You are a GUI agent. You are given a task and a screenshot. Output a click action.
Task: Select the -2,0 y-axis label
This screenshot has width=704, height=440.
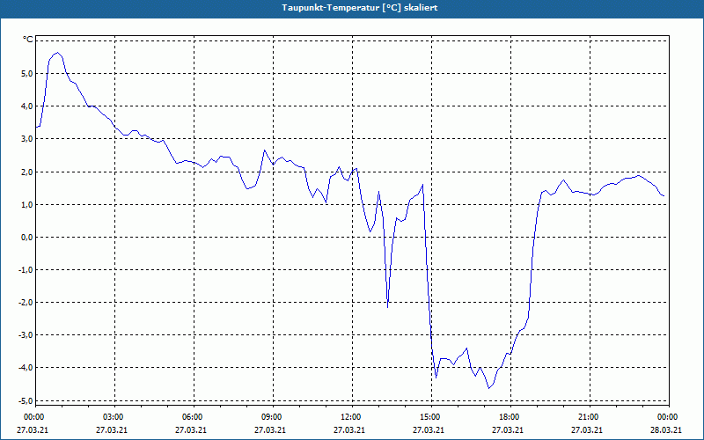[26, 303]
